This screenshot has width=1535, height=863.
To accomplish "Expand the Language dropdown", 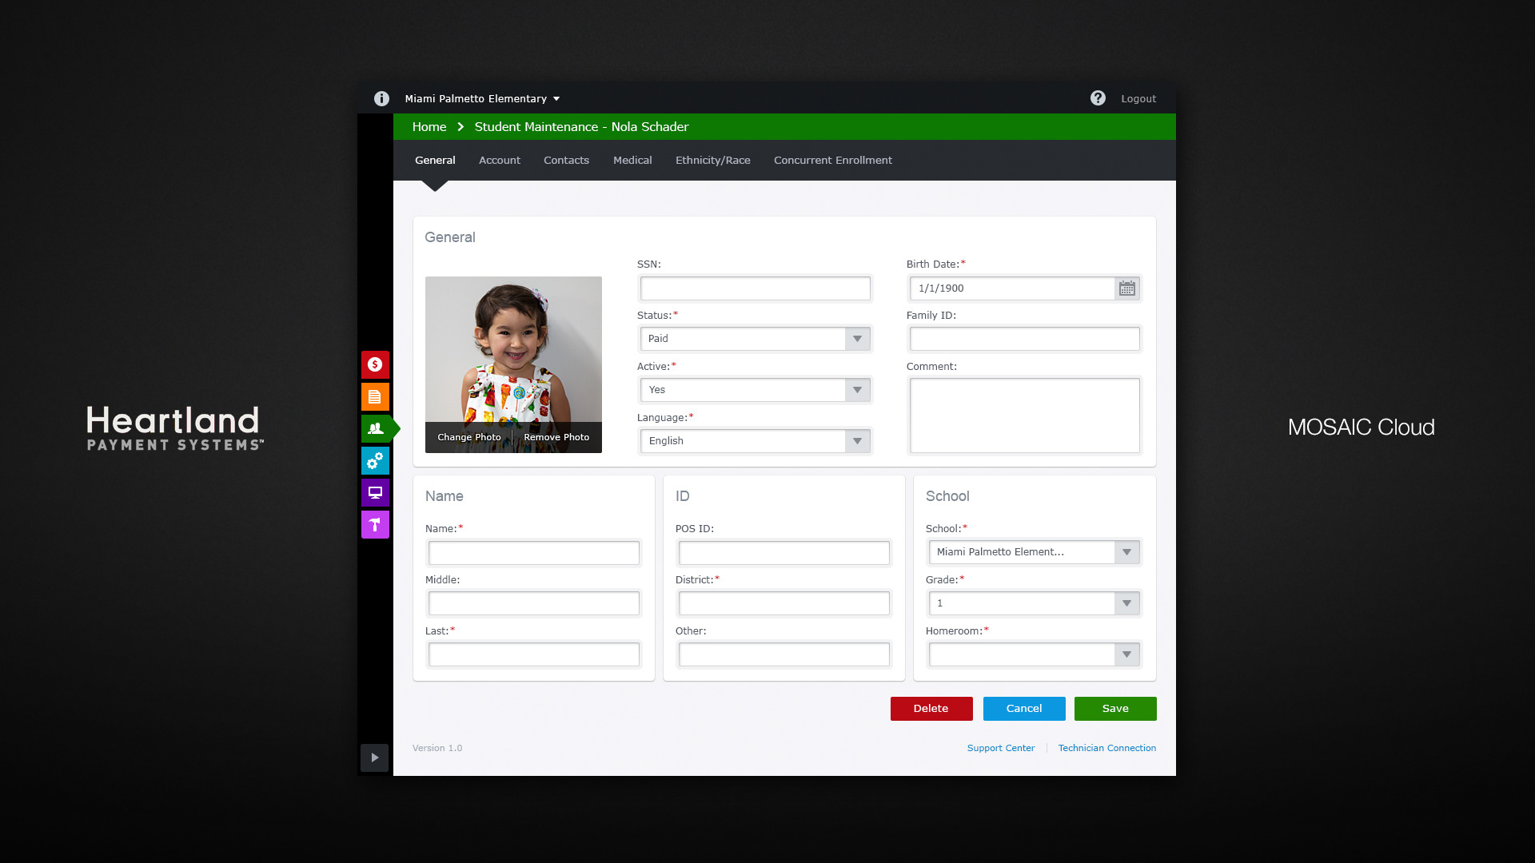I will (x=755, y=441).
